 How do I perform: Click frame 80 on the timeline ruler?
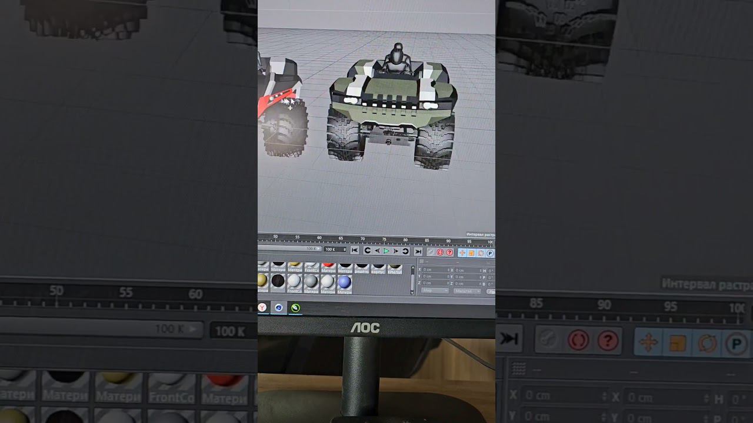(406, 239)
